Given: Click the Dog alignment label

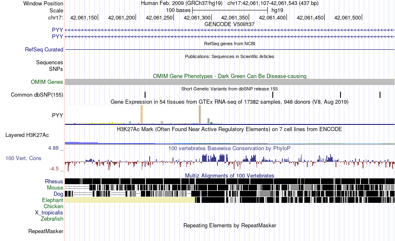Looking at the screenshot, I should 58,194.
